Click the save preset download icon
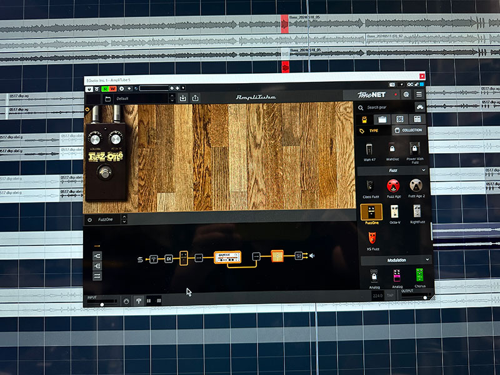Image resolution: width=500 pixels, height=375 pixels. coord(182,98)
